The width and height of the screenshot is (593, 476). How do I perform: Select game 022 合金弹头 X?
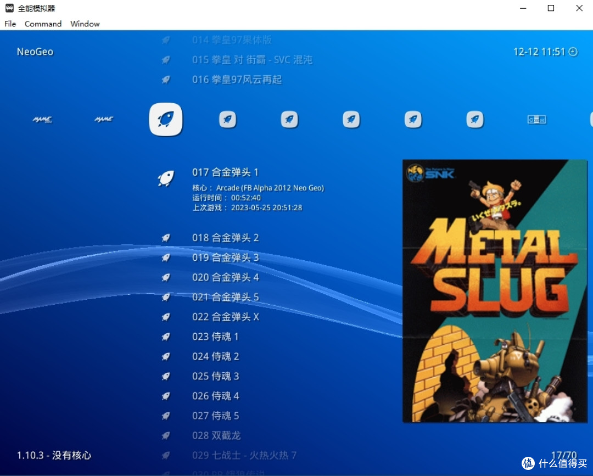coord(226,317)
